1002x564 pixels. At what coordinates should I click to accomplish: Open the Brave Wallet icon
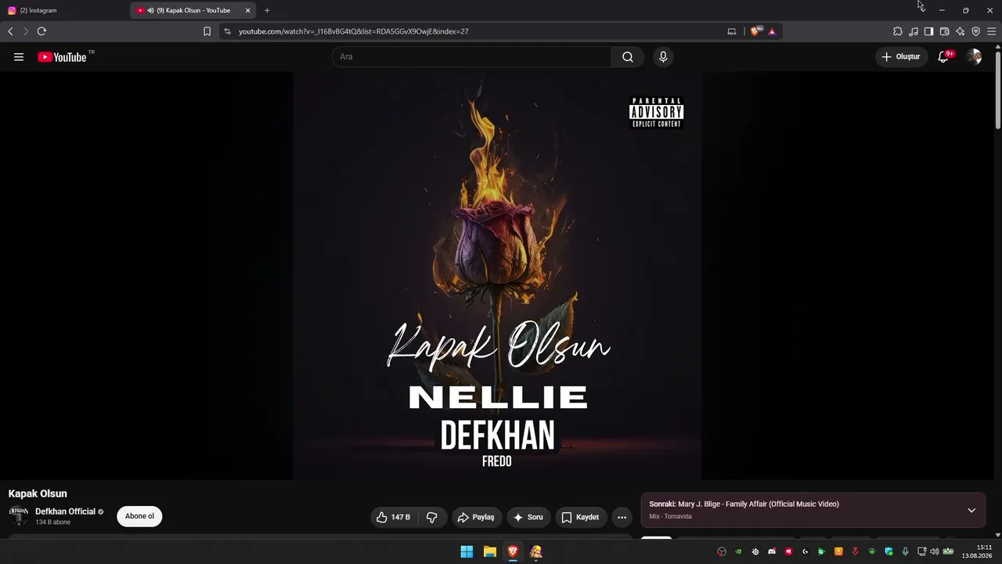(944, 31)
